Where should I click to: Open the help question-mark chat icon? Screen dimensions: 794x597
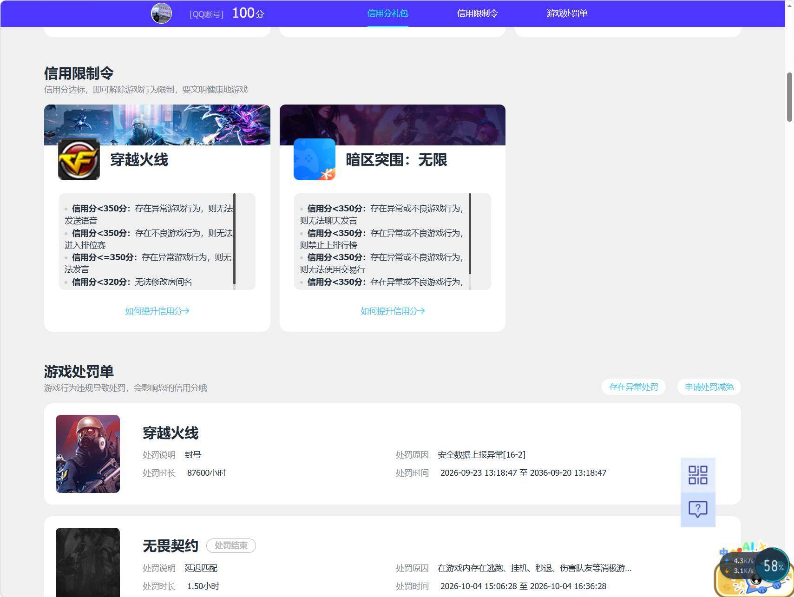coord(698,510)
